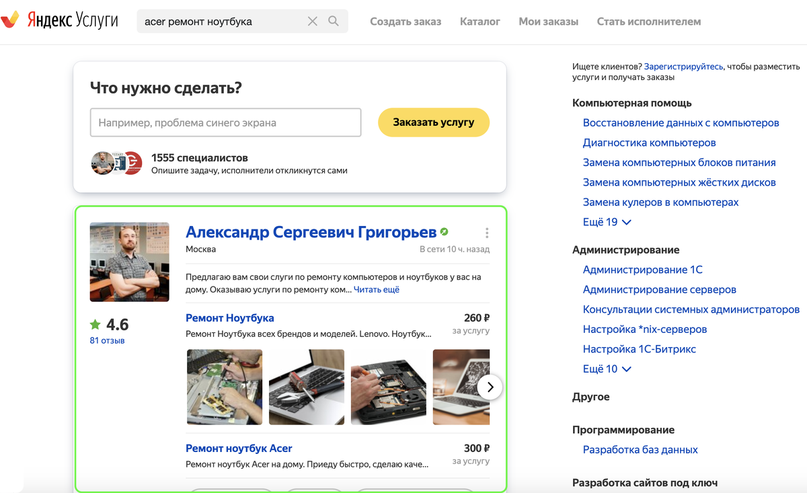Image resolution: width=807 pixels, height=493 pixels.
Task: Click the green rating star next to 4.6
Action: pos(95,325)
